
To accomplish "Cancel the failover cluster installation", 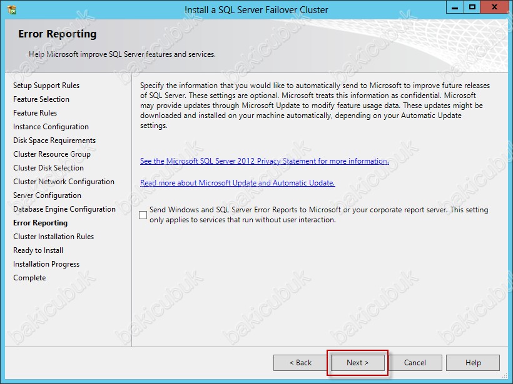I will pos(415,363).
